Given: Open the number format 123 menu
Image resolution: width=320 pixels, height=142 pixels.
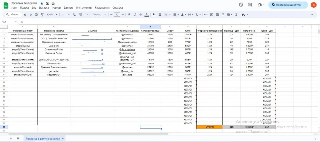Looking at the screenshot, I should point(86,14).
